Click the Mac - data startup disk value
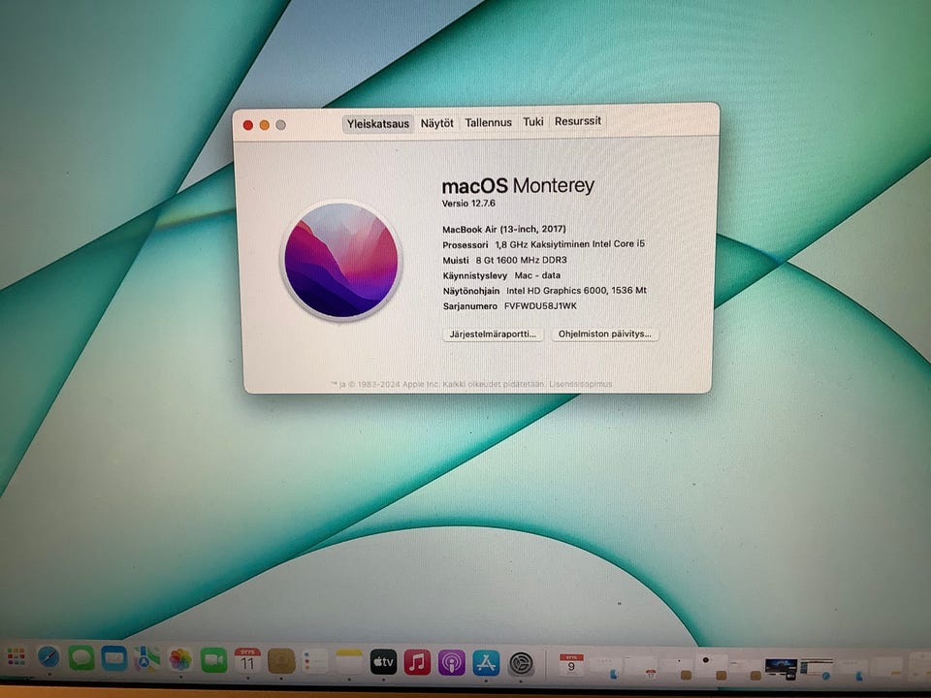The height and width of the screenshot is (698, 931). [537, 275]
